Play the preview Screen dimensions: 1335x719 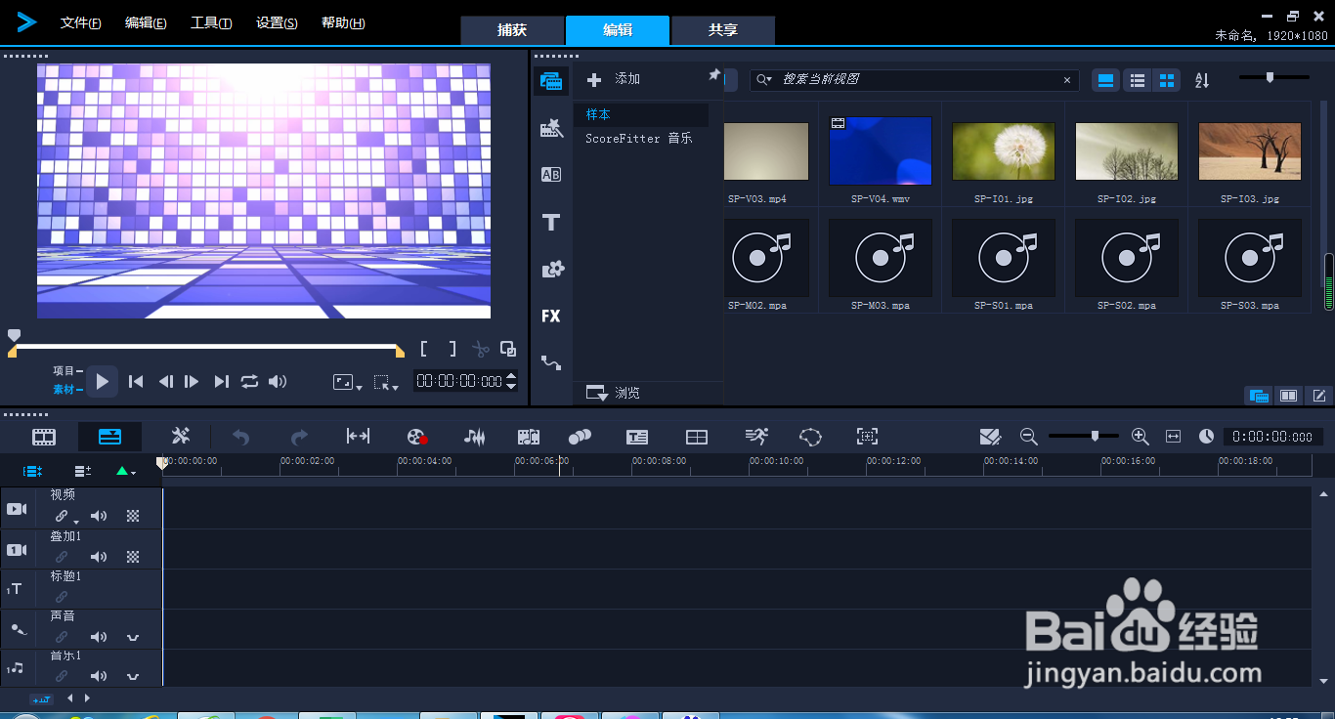click(x=102, y=382)
